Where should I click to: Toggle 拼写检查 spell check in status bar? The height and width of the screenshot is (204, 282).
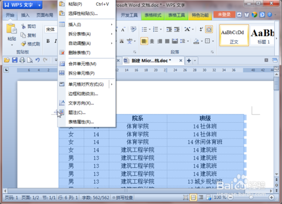[123, 197]
